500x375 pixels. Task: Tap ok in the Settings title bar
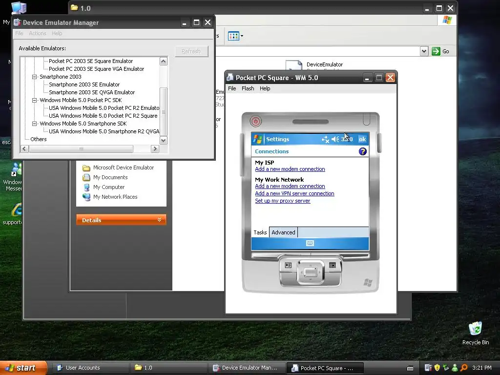(362, 139)
